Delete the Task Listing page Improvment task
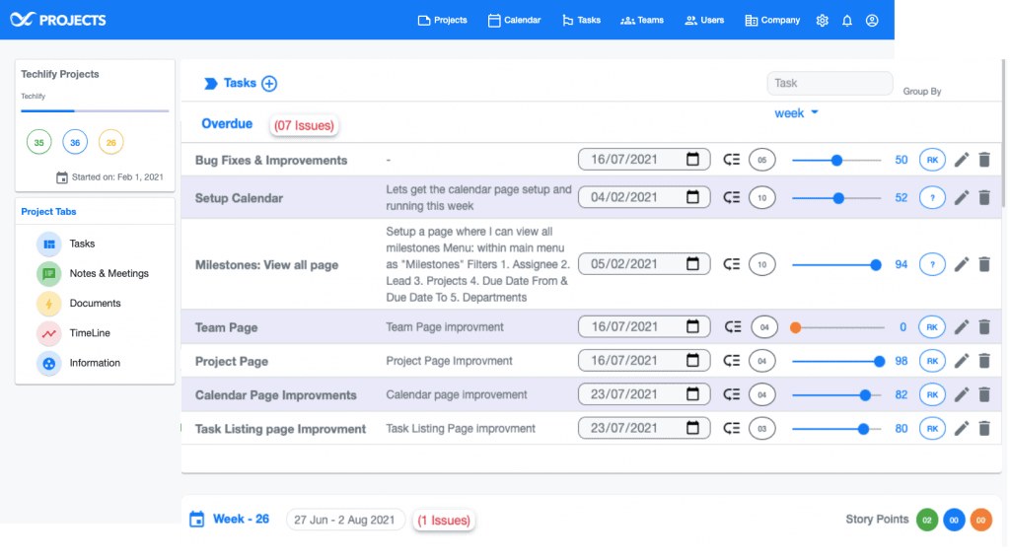 pos(984,429)
